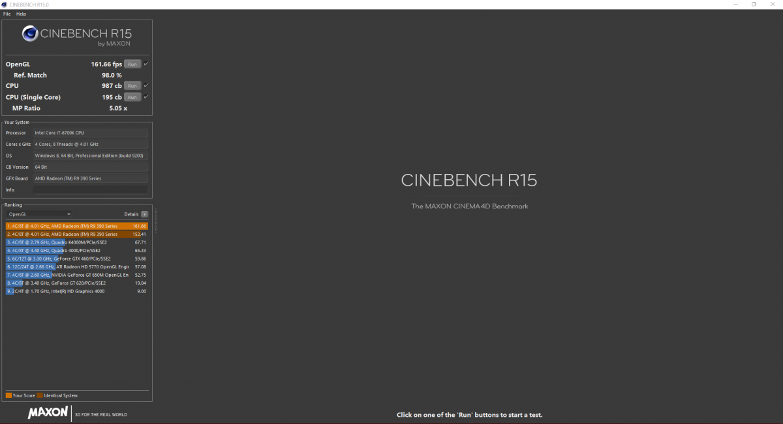783x424 pixels.
Task: Click the Ref. Match value 98.0 %
Action: click(x=112, y=75)
